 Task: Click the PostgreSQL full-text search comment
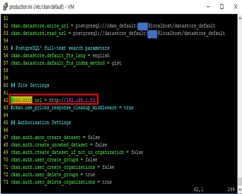pyautogui.click(x=60, y=48)
